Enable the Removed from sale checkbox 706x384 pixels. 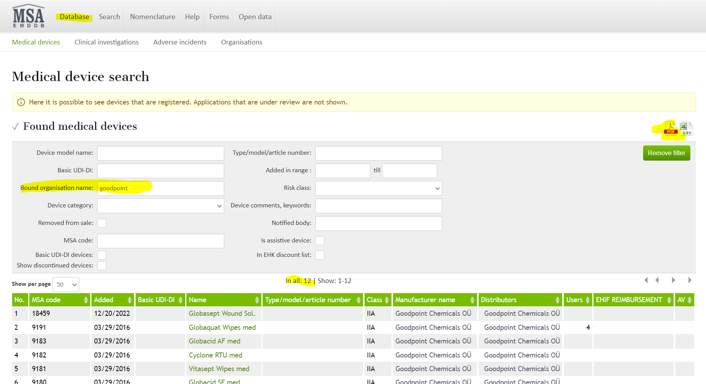[x=102, y=223]
